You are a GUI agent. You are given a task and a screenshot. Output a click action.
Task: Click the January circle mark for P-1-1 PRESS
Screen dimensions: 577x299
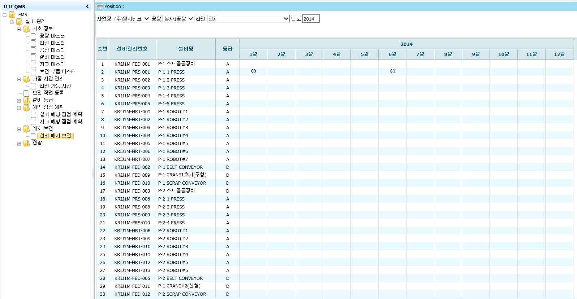(x=254, y=71)
